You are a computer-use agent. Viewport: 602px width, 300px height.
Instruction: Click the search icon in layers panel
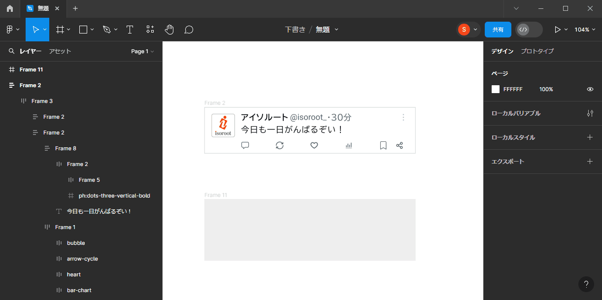tap(11, 51)
